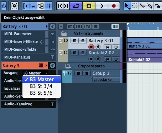Select the Range selection tool
162x133 pixels.
point(135,6)
